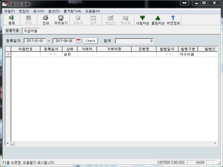Image resolution: width=223 pixels, height=167 pixels.
Task: Open the 옵션(O) menu
Action: pyautogui.click(x=54, y=11)
